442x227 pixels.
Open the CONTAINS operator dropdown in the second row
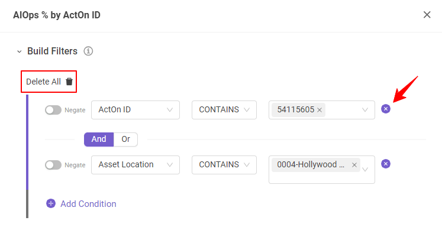point(224,165)
